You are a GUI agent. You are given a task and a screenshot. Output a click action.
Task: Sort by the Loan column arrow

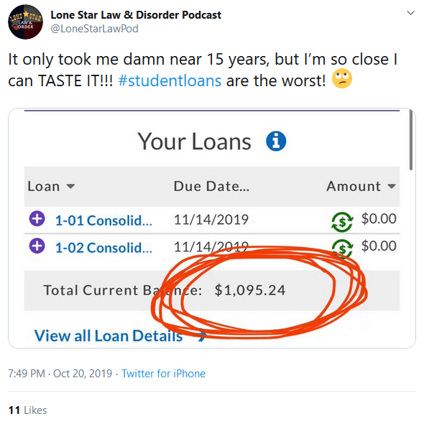coord(70,186)
